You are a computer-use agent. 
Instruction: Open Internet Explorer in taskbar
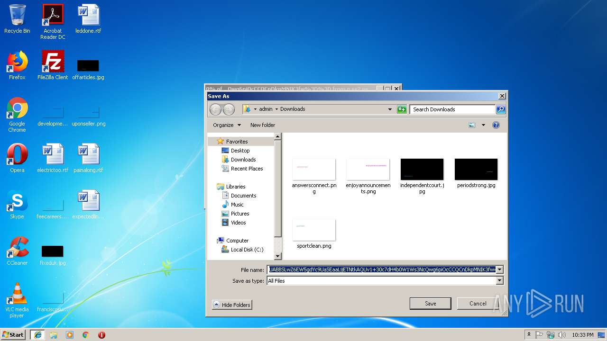point(37,335)
